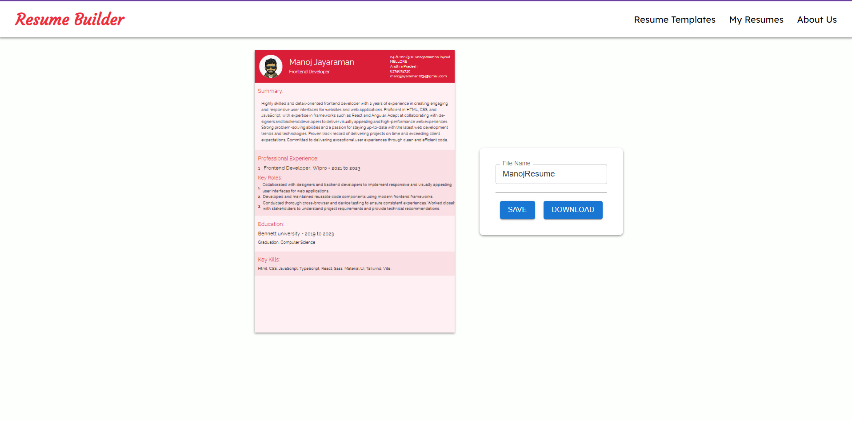Click the Key Kills skills list

click(x=324, y=269)
